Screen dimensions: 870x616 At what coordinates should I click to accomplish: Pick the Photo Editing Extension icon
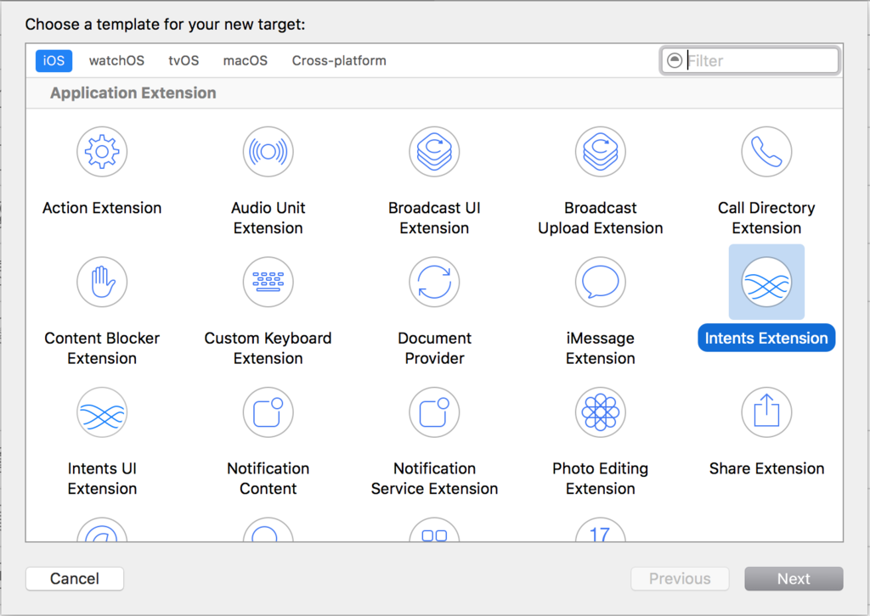point(601,412)
